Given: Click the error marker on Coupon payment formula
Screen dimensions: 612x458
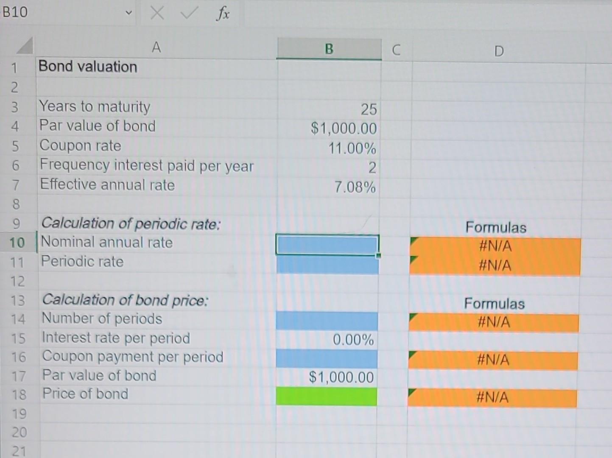Looking at the screenshot, I should tap(412, 353).
